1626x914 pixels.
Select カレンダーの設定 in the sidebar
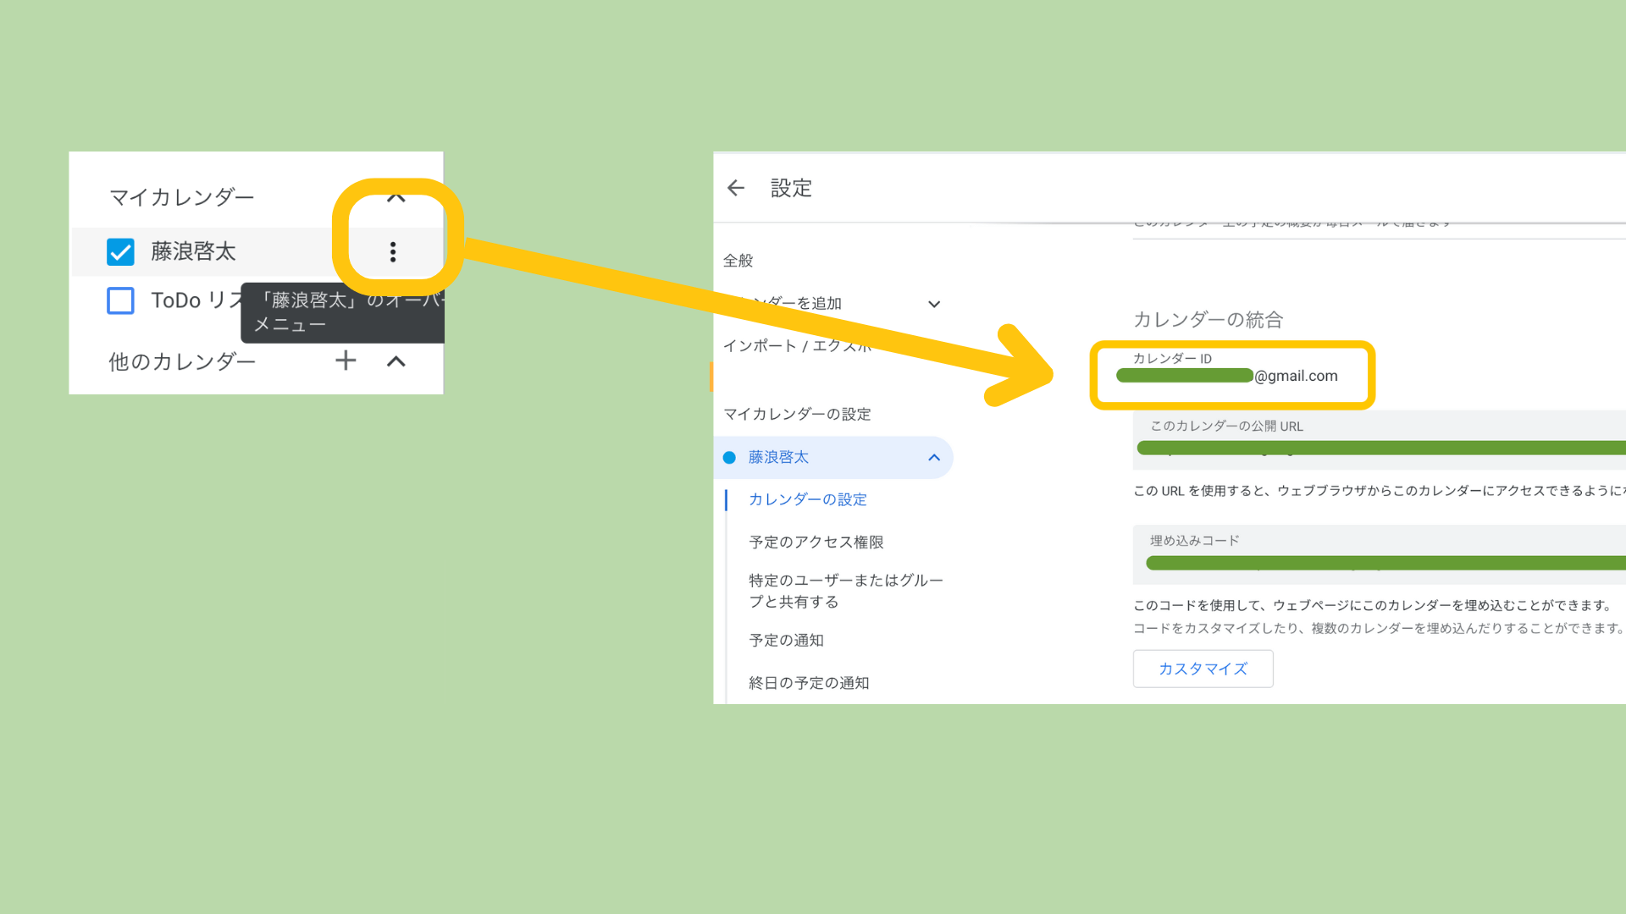pos(808,499)
